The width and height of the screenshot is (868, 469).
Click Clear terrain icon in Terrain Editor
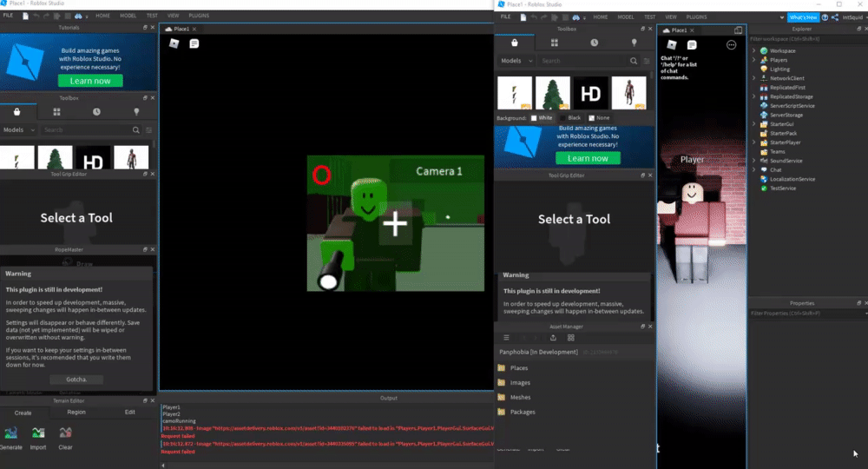[x=65, y=433]
